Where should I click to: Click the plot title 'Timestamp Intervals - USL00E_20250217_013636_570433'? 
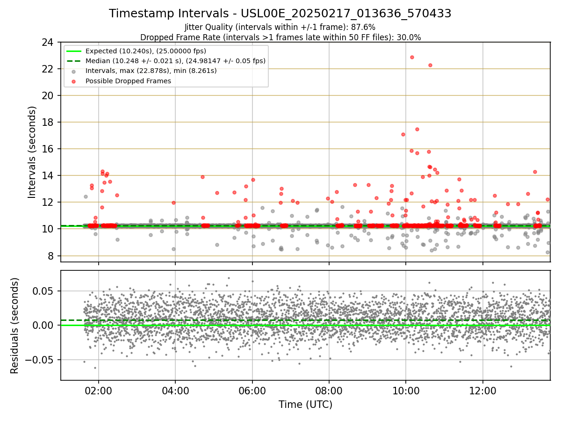point(280,14)
